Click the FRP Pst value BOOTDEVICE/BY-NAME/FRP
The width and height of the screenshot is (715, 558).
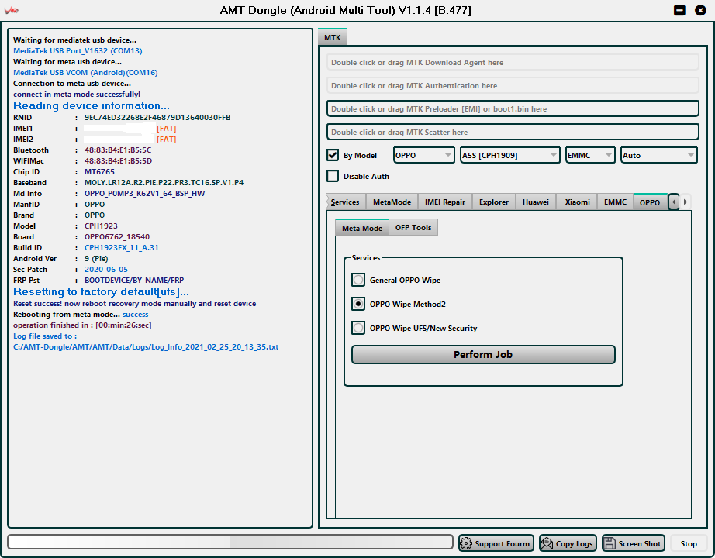click(134, 281)
